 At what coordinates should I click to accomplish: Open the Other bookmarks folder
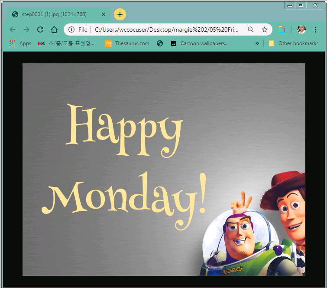click(294, 43)
